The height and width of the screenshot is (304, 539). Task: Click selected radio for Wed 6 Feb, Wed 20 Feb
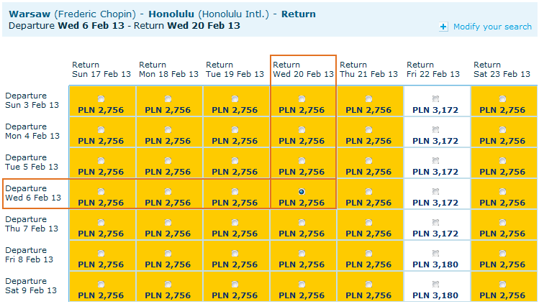click(x=302, y=191)
